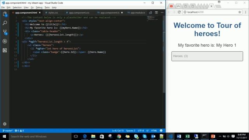Click the 'My favorite hero is: My Hero 1' text

point(207,45)
